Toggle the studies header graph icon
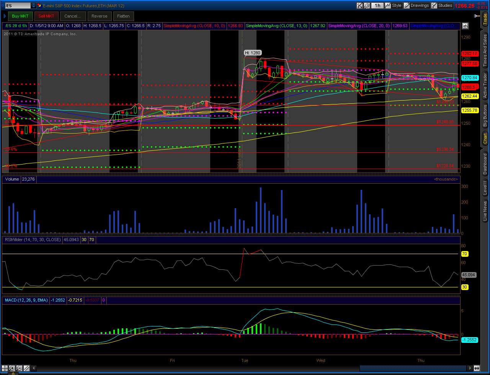This screenshot has height=375, width=490. click(x=465, y=26)
